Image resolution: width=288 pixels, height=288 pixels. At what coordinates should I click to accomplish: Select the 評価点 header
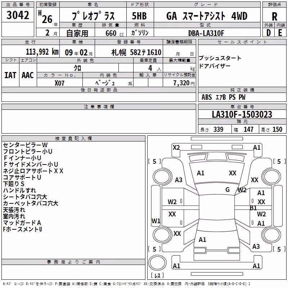[x=275, y=5]
